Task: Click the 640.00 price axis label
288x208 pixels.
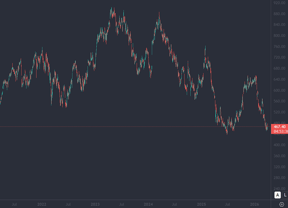Action: [x=279, y=79]
